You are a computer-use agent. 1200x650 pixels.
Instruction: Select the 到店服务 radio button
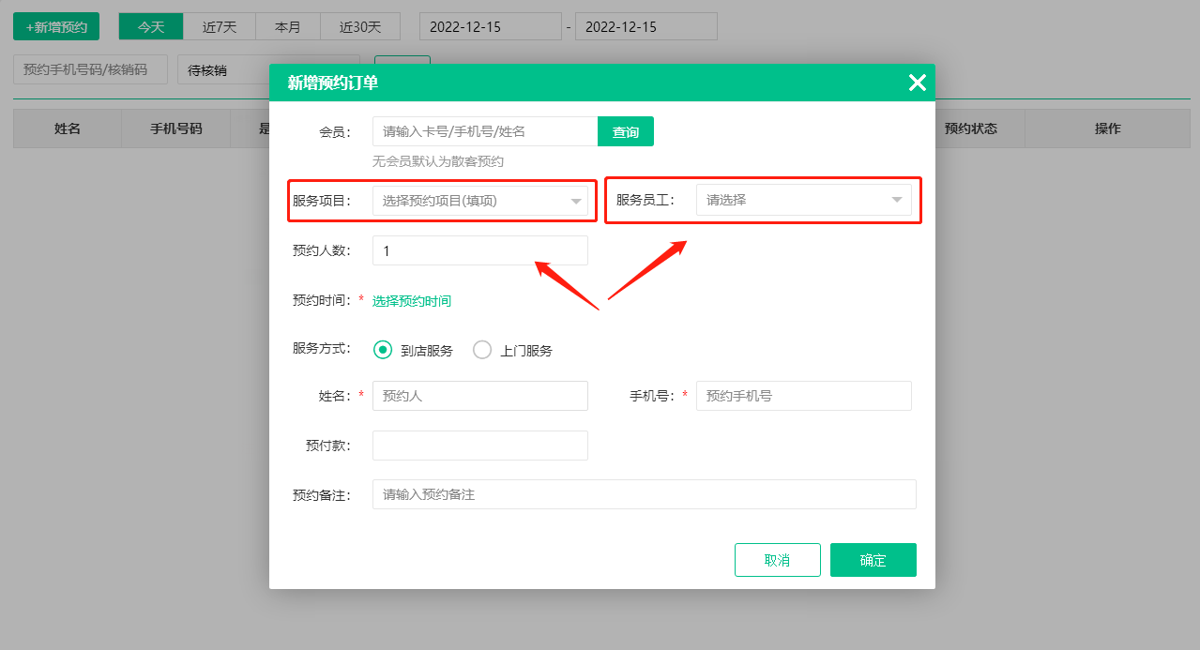click(383, 350)
